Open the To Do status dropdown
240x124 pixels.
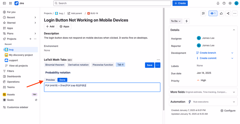pos(176,21)
